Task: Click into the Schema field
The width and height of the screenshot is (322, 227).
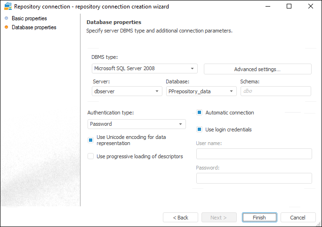Action: (x=275, y=92)
